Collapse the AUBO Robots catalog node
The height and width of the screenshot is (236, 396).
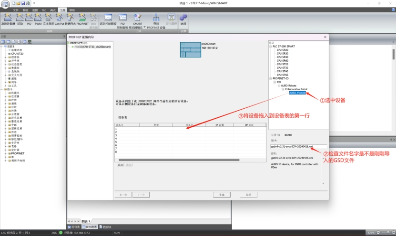pyautogui.click(x=278, y=85)
